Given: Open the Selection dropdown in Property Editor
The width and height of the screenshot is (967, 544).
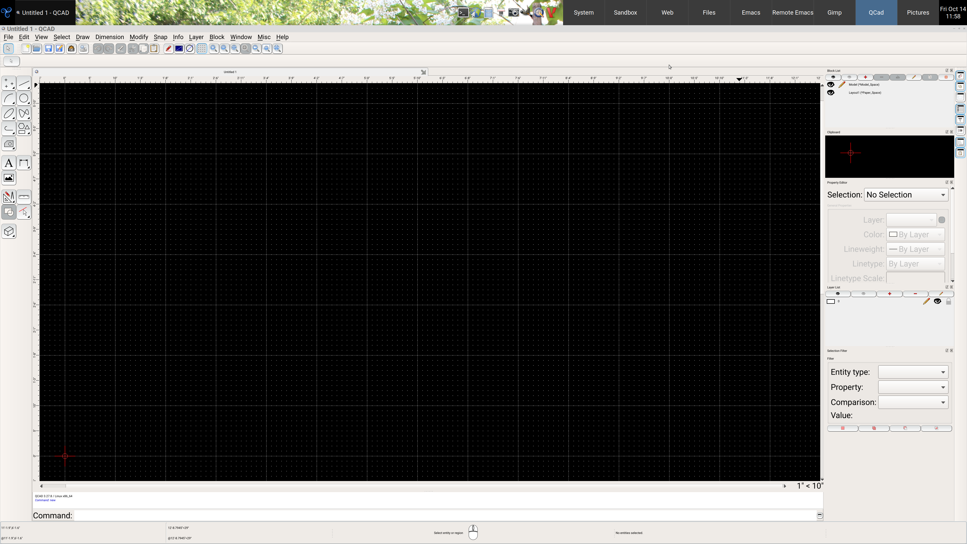Looking at the screenshot, I should 906,195.
